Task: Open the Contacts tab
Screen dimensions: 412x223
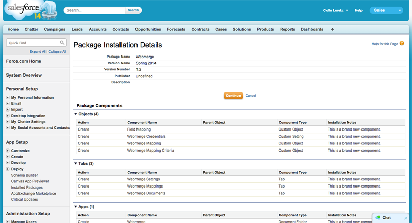Action: click(x=121, y=29)
